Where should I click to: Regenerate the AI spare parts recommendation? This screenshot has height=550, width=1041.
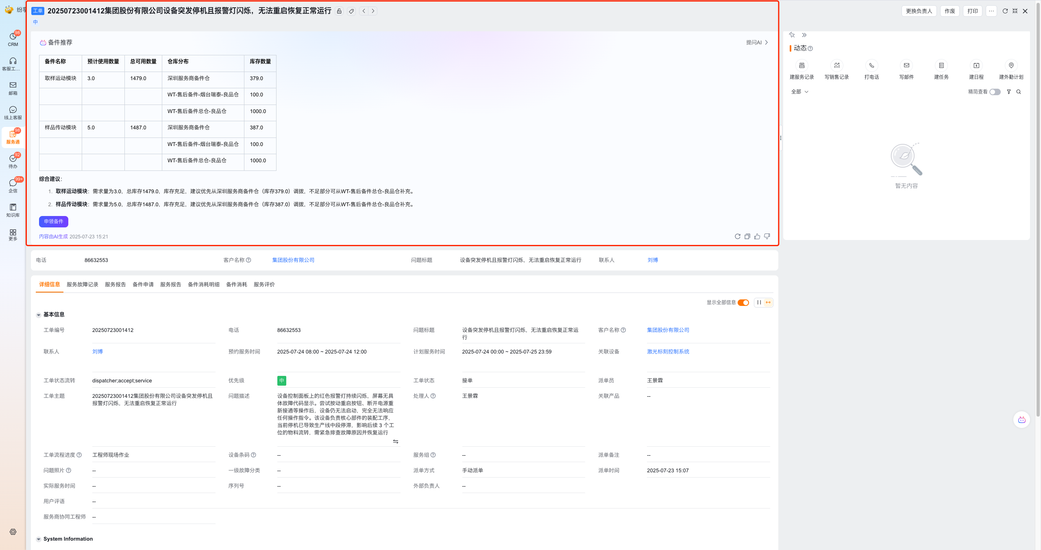pyautogui.click(x=737, y=236)
